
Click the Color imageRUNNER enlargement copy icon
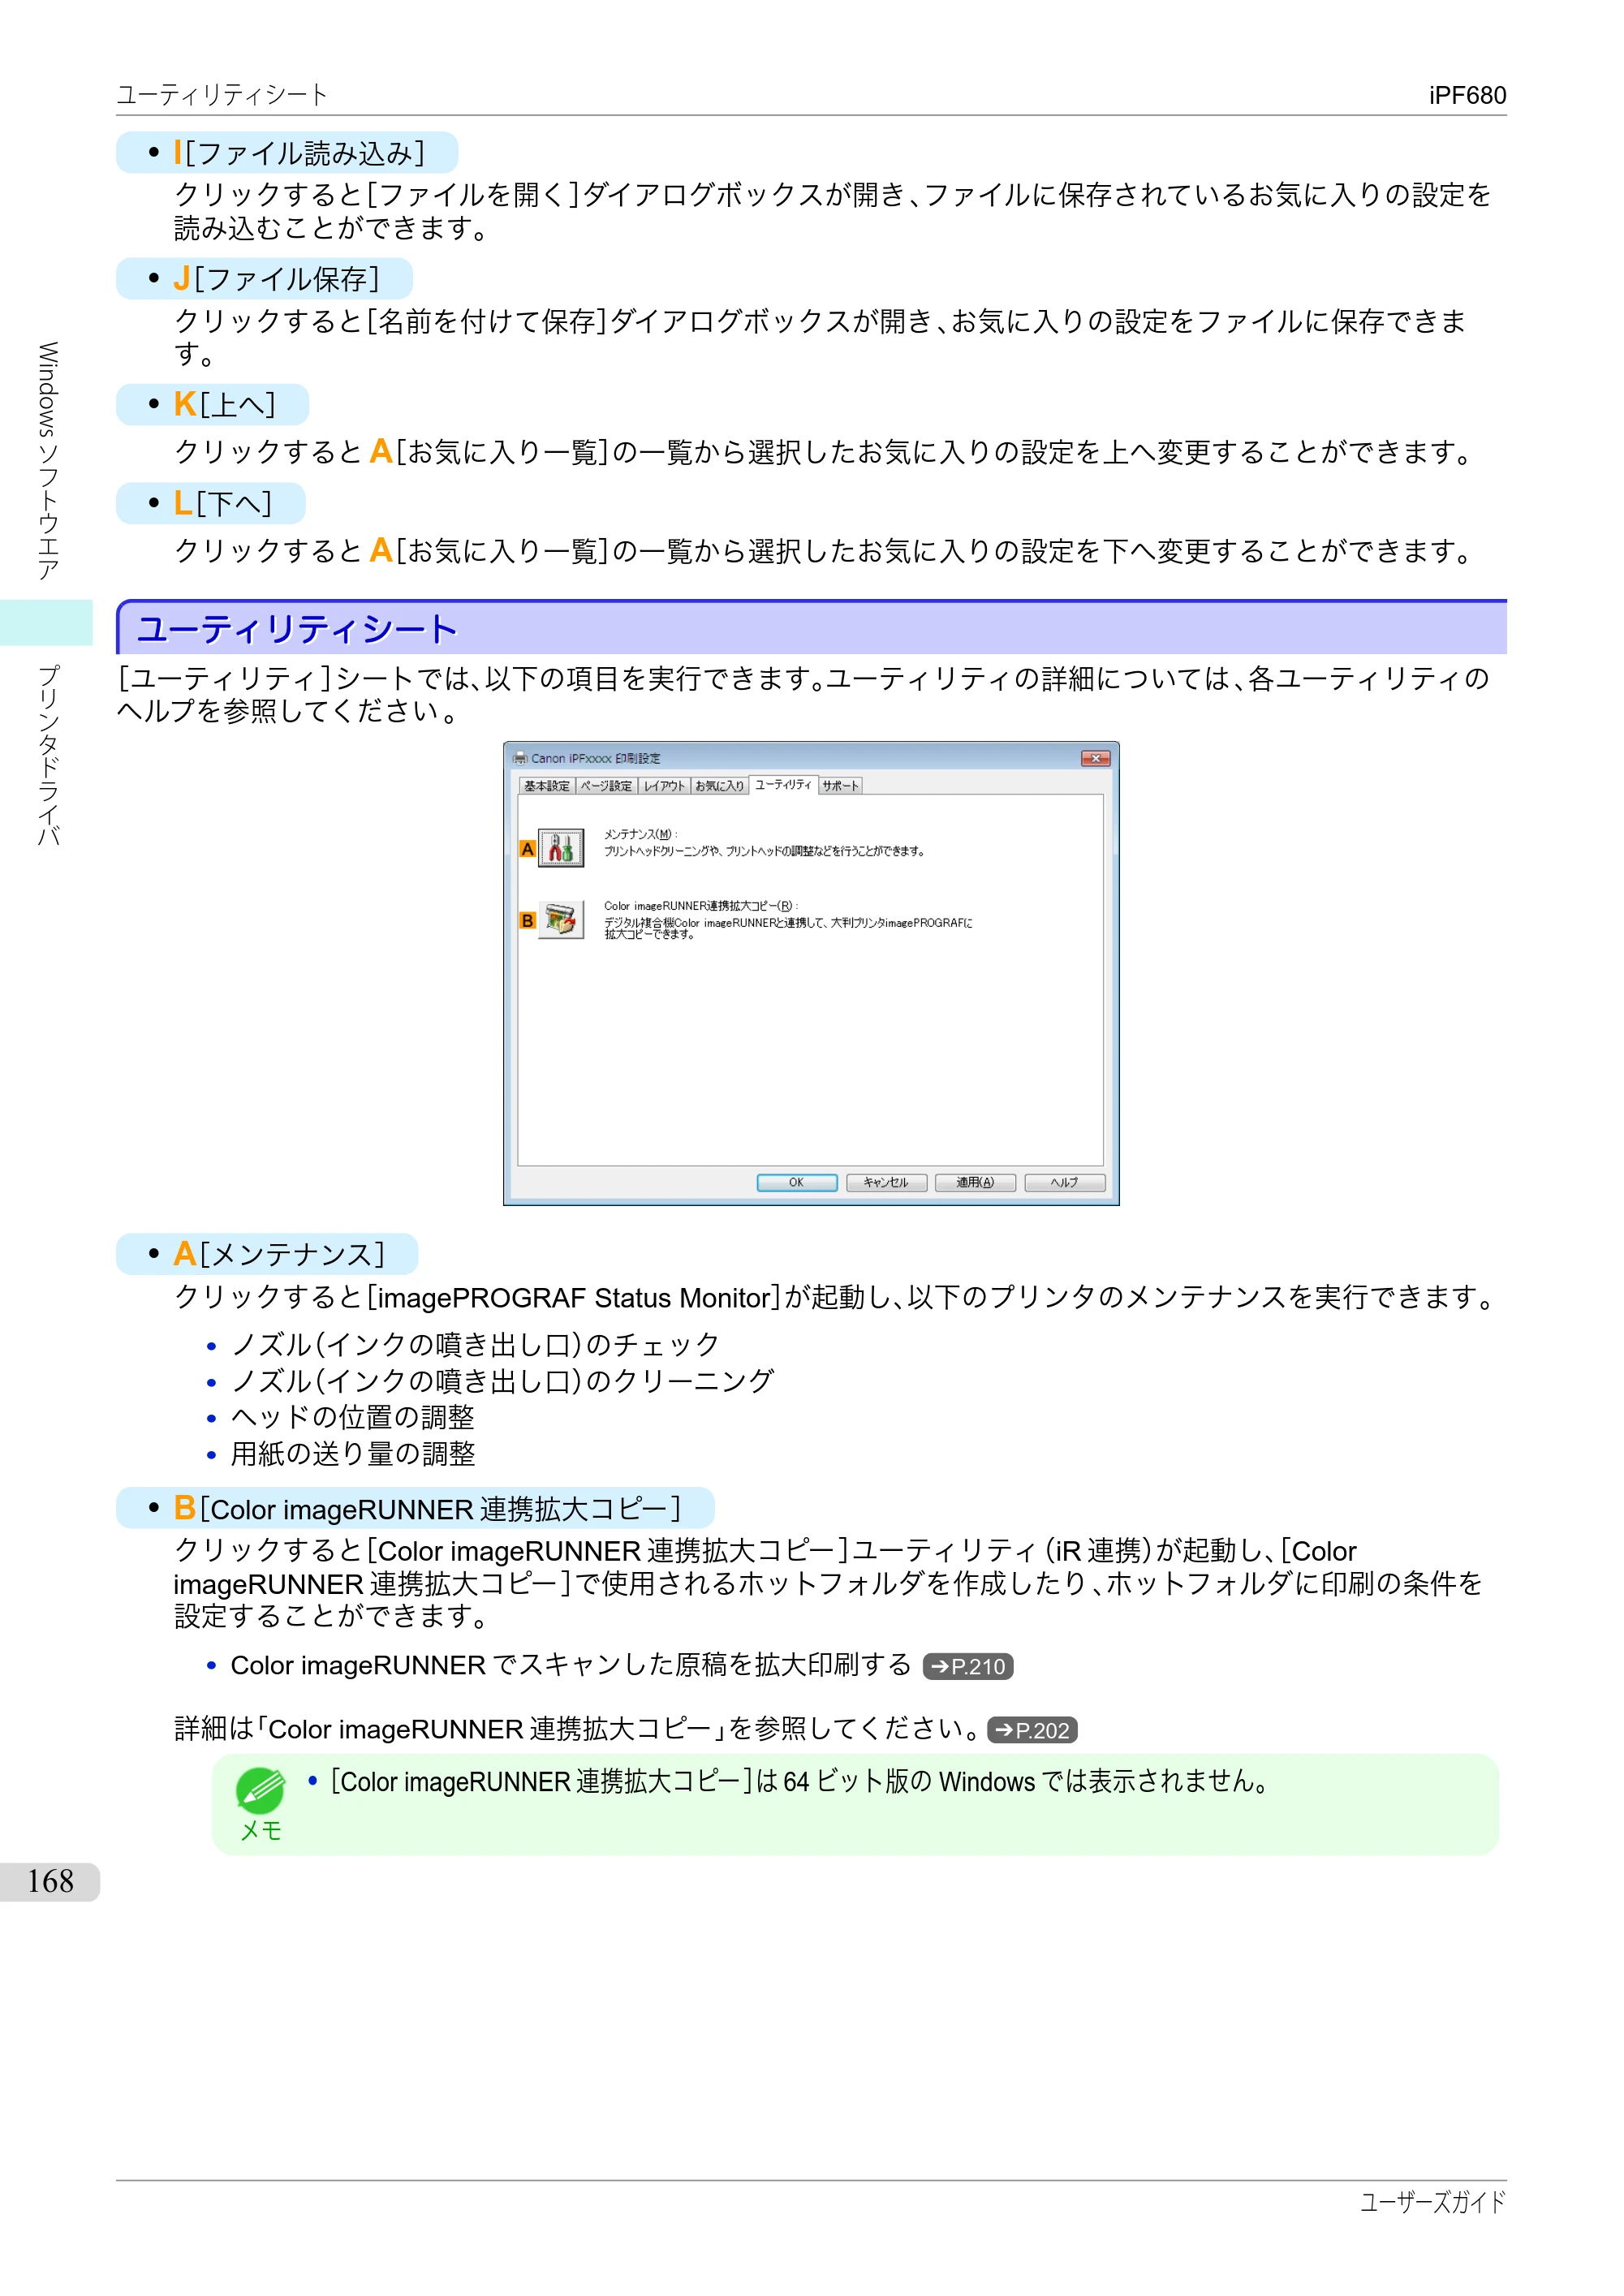pyautogui.click(x=561, y=920)
